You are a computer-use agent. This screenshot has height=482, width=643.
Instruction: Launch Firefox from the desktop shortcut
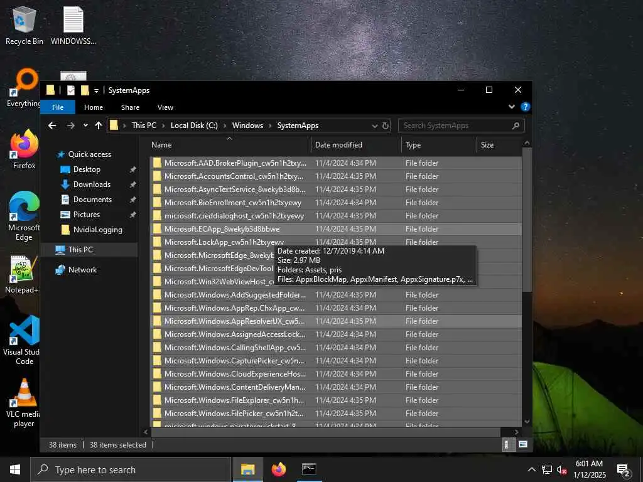click(24, 149)
